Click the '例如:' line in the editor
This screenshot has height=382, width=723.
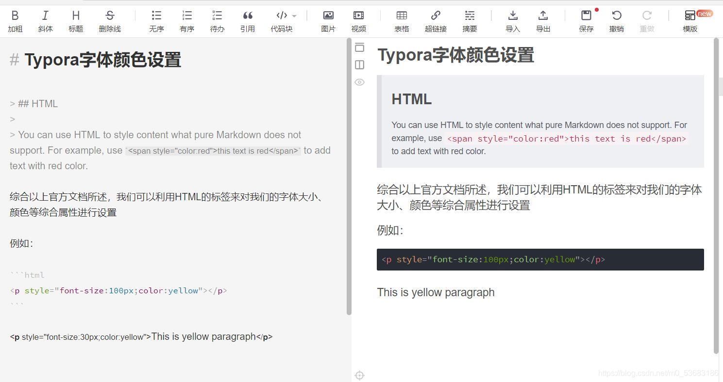coord(21,243)
